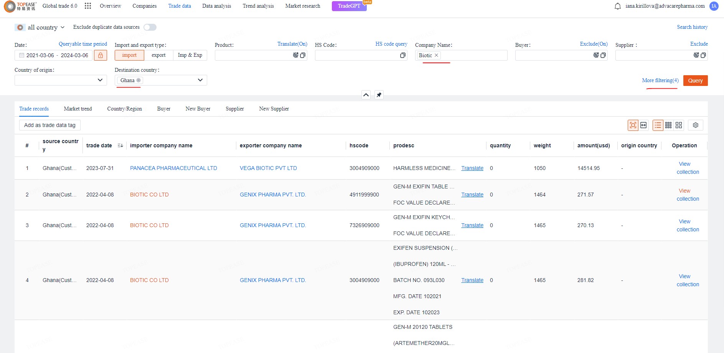This screenshot has height=353, width=724.
Task: Toggle Translate(On) for Product
Action: (x=292, y=44)
